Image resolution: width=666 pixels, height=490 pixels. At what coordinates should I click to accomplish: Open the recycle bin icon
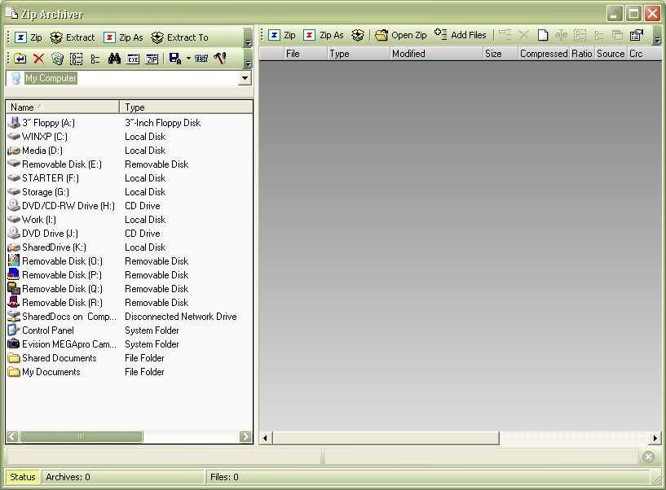tap(57, 59)
